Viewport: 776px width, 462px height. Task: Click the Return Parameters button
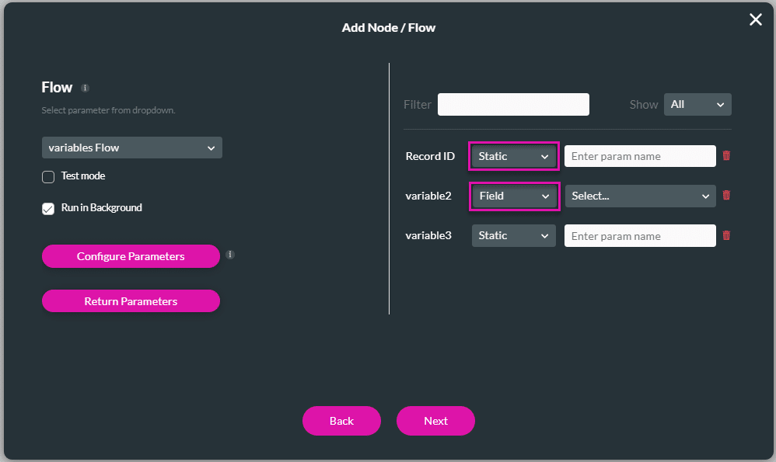131,301
